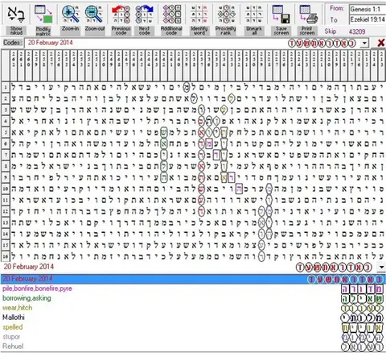
Task: Click the Hebrew letters of the pile,bonfire row
Action: click(363, 289)
